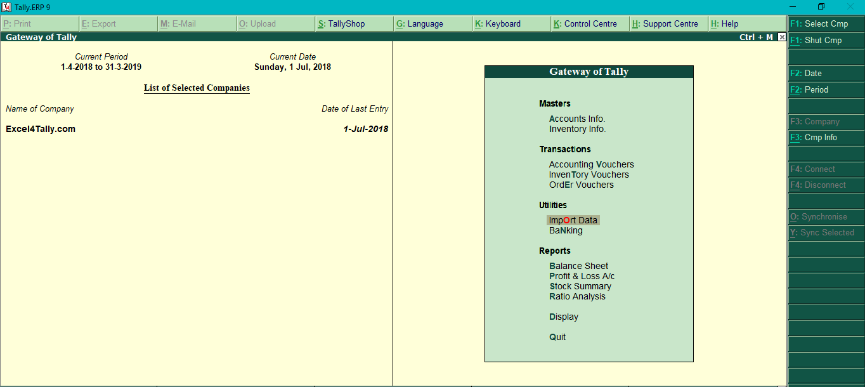Image resolution: width=865 pixels, height=387 pixels.
Task: Open Accounts Info. under Masters
Action: pyautogui.click(x=577, y=119)
